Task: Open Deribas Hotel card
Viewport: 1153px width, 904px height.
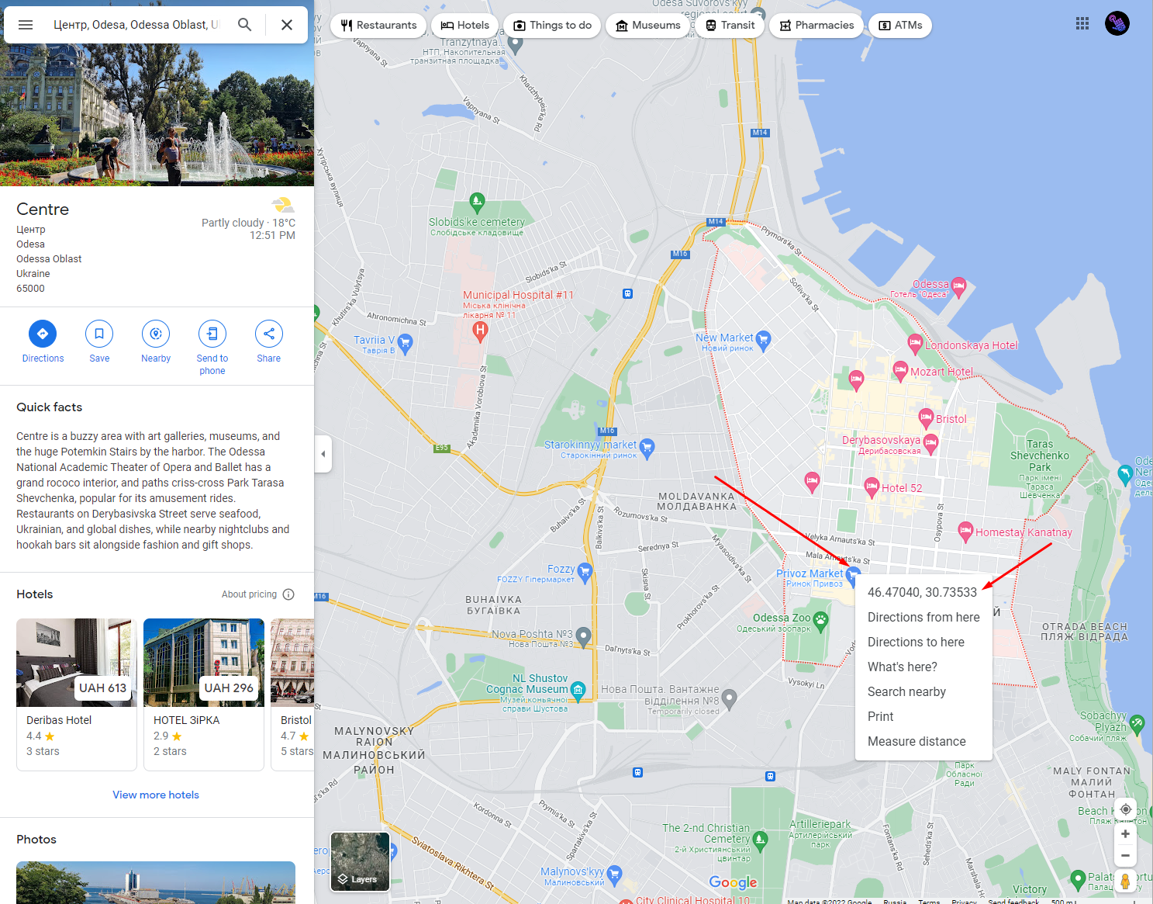Action: 77,694
